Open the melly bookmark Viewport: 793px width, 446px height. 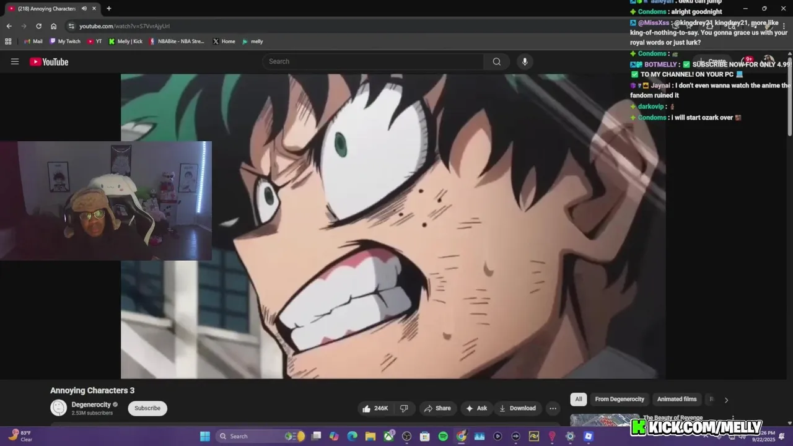[x=252, y=42]
